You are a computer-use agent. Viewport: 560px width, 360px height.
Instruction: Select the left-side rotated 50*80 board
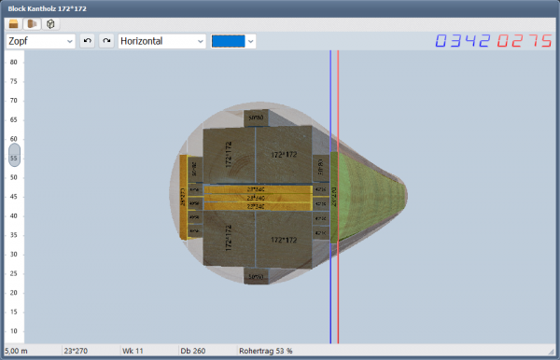(195, 169)
